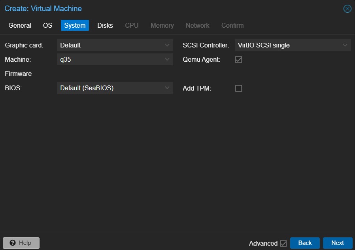Click the Help question mark icon
This screenshot has width=355, height=250.
13,243
